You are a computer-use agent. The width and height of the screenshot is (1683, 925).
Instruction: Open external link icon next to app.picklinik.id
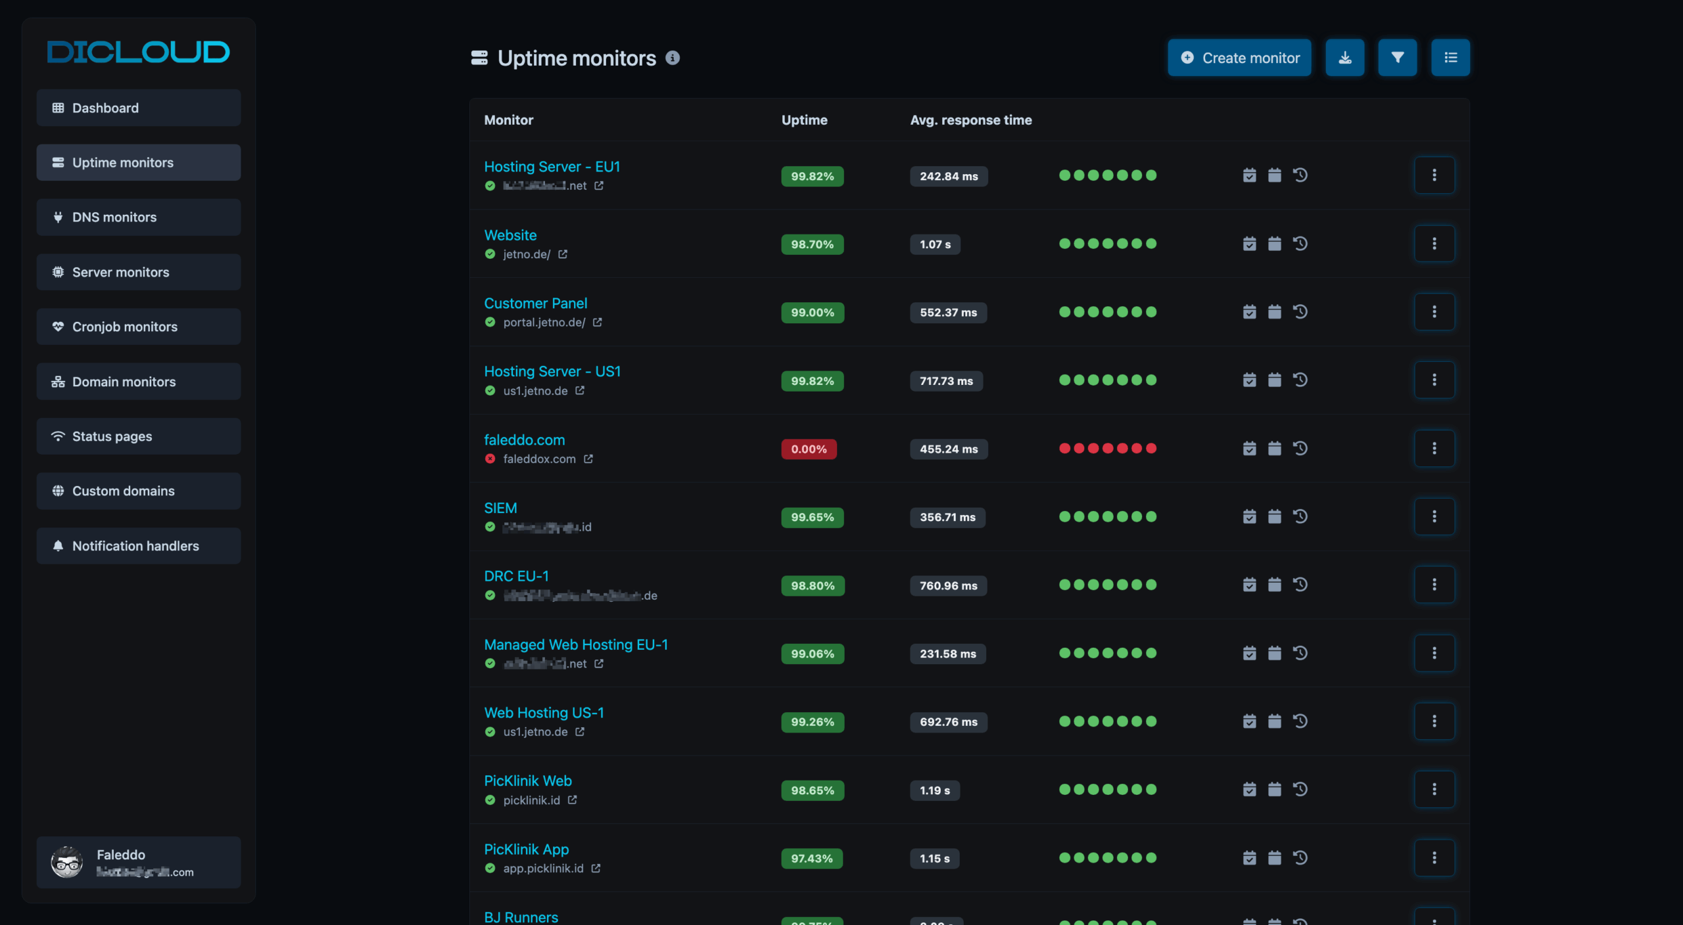[x=596, y=869]
